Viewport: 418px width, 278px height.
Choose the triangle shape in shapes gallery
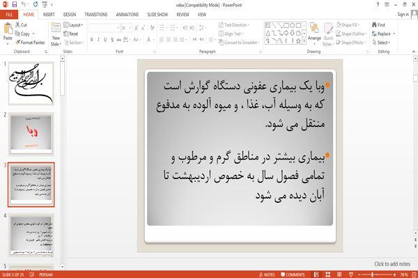coord(268,33)
